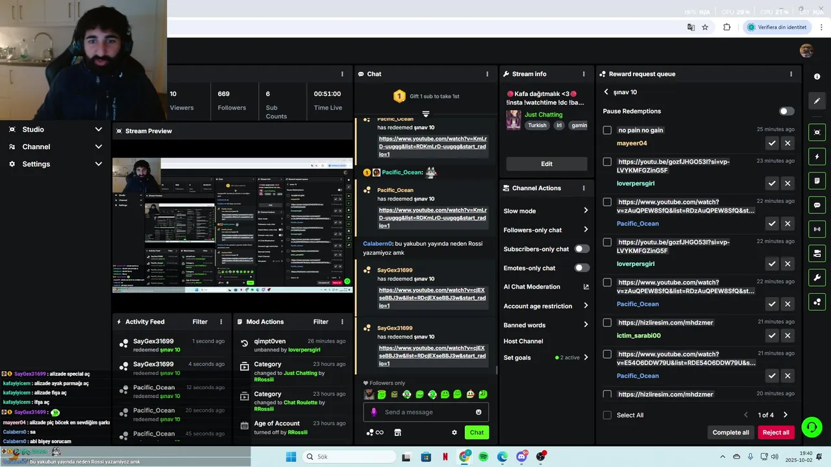This screenshot has height=467, width=831.
Task: Open Banned words settings chevron
Action: click(x=586, y=324)
